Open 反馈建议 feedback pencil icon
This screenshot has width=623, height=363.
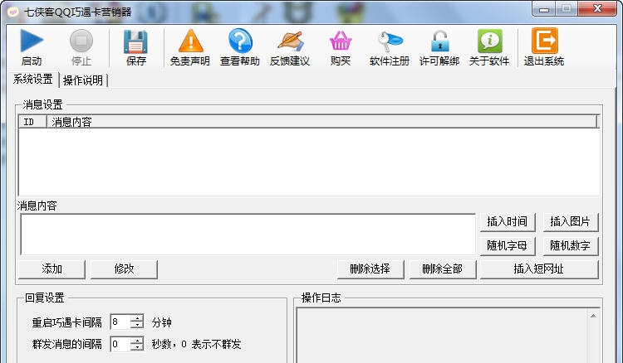point(290,41)
